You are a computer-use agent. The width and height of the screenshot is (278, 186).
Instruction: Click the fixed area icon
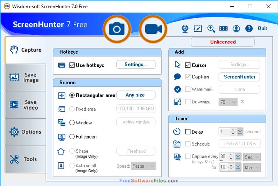pos(62,109)
